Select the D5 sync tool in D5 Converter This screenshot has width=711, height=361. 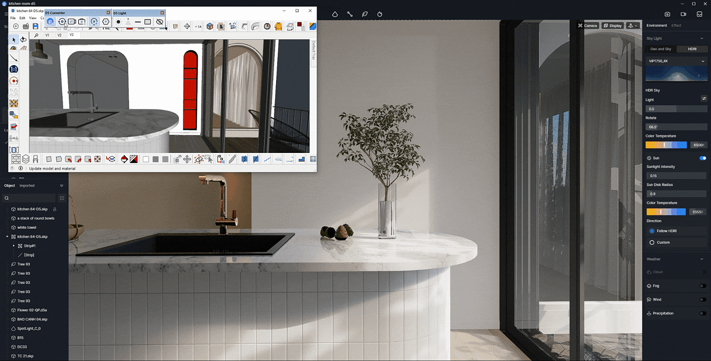click(50, 22)
